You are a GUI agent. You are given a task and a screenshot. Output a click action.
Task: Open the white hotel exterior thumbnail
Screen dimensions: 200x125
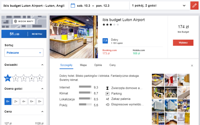click(158, 106)
